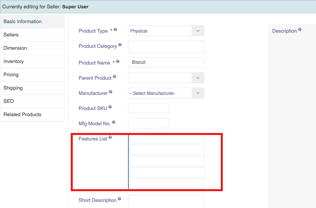The image size is (316, 208).
Task: Open the Product Type dropdown
Action: (x=166, y=31)
